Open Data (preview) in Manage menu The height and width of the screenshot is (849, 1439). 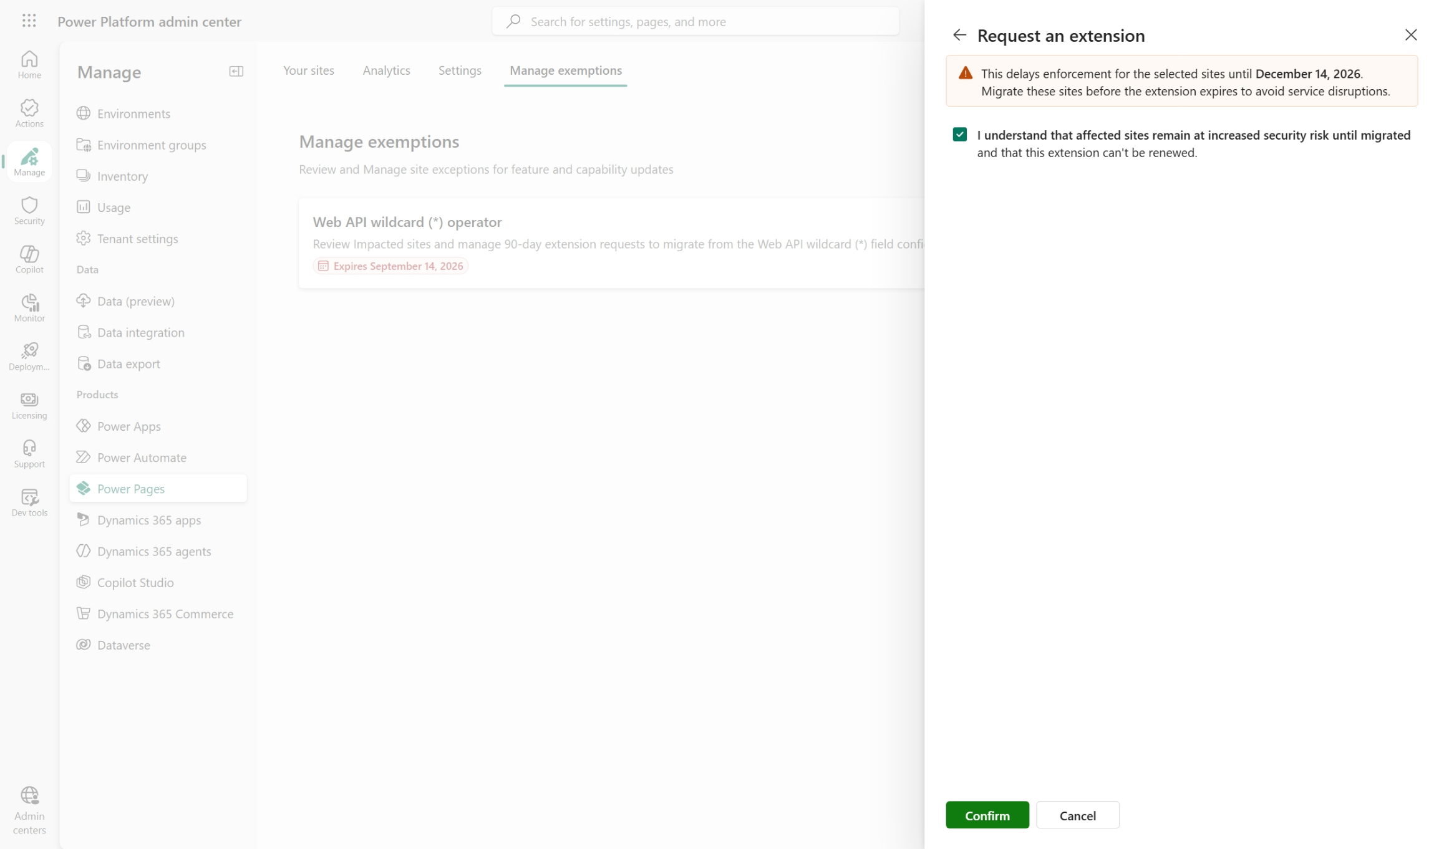point(158,301)
